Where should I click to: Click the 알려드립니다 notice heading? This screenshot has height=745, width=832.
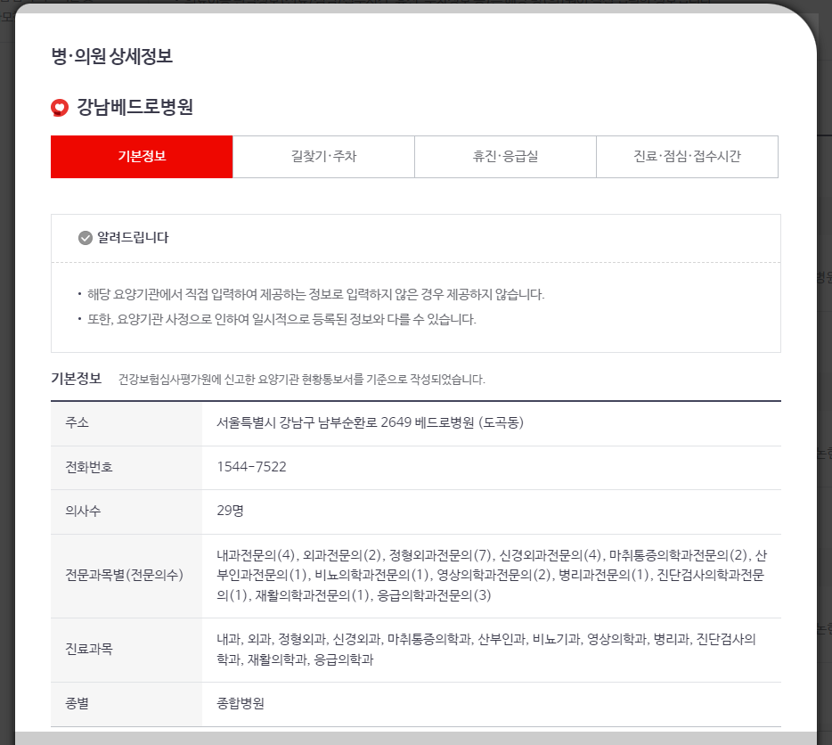pos(133,238)
